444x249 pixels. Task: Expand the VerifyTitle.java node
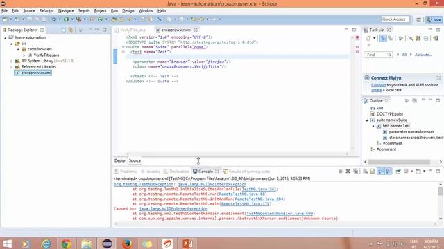coord(24,55)
